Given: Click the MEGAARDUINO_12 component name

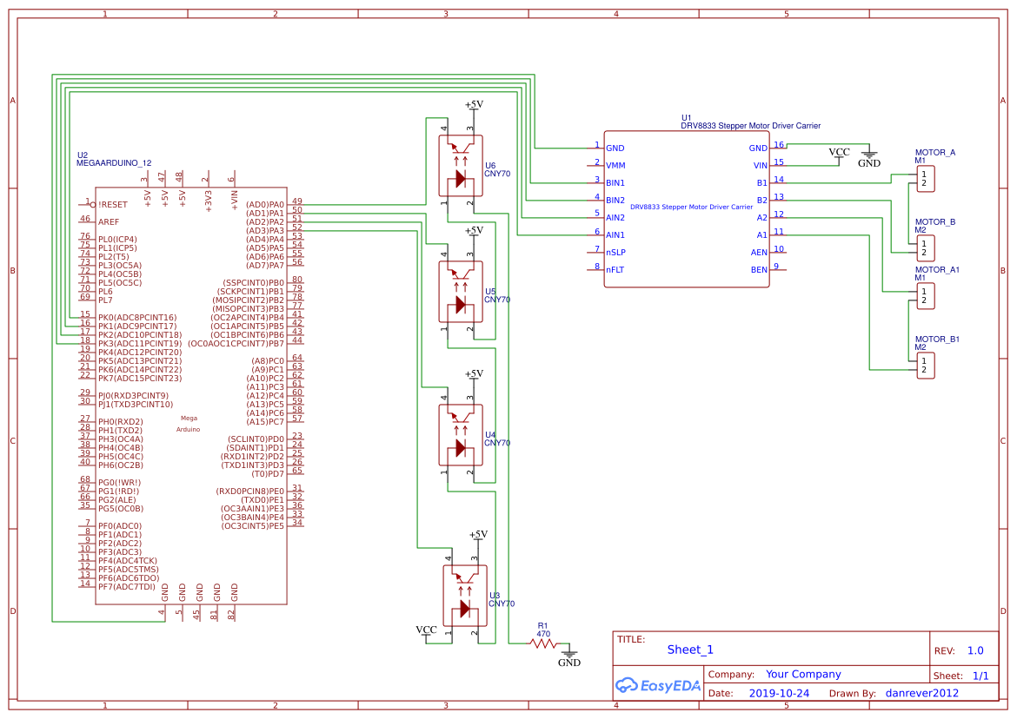Looking at the screenshot, I should tap(114, 163).
